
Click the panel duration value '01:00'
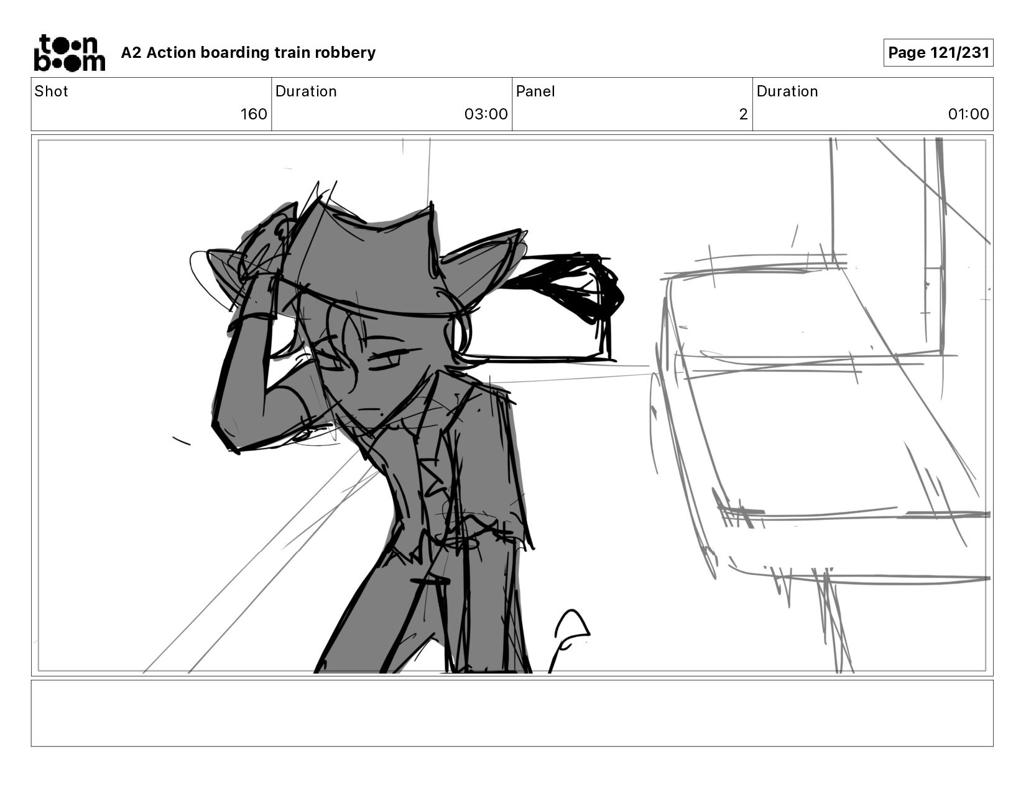tap(968, 114)
